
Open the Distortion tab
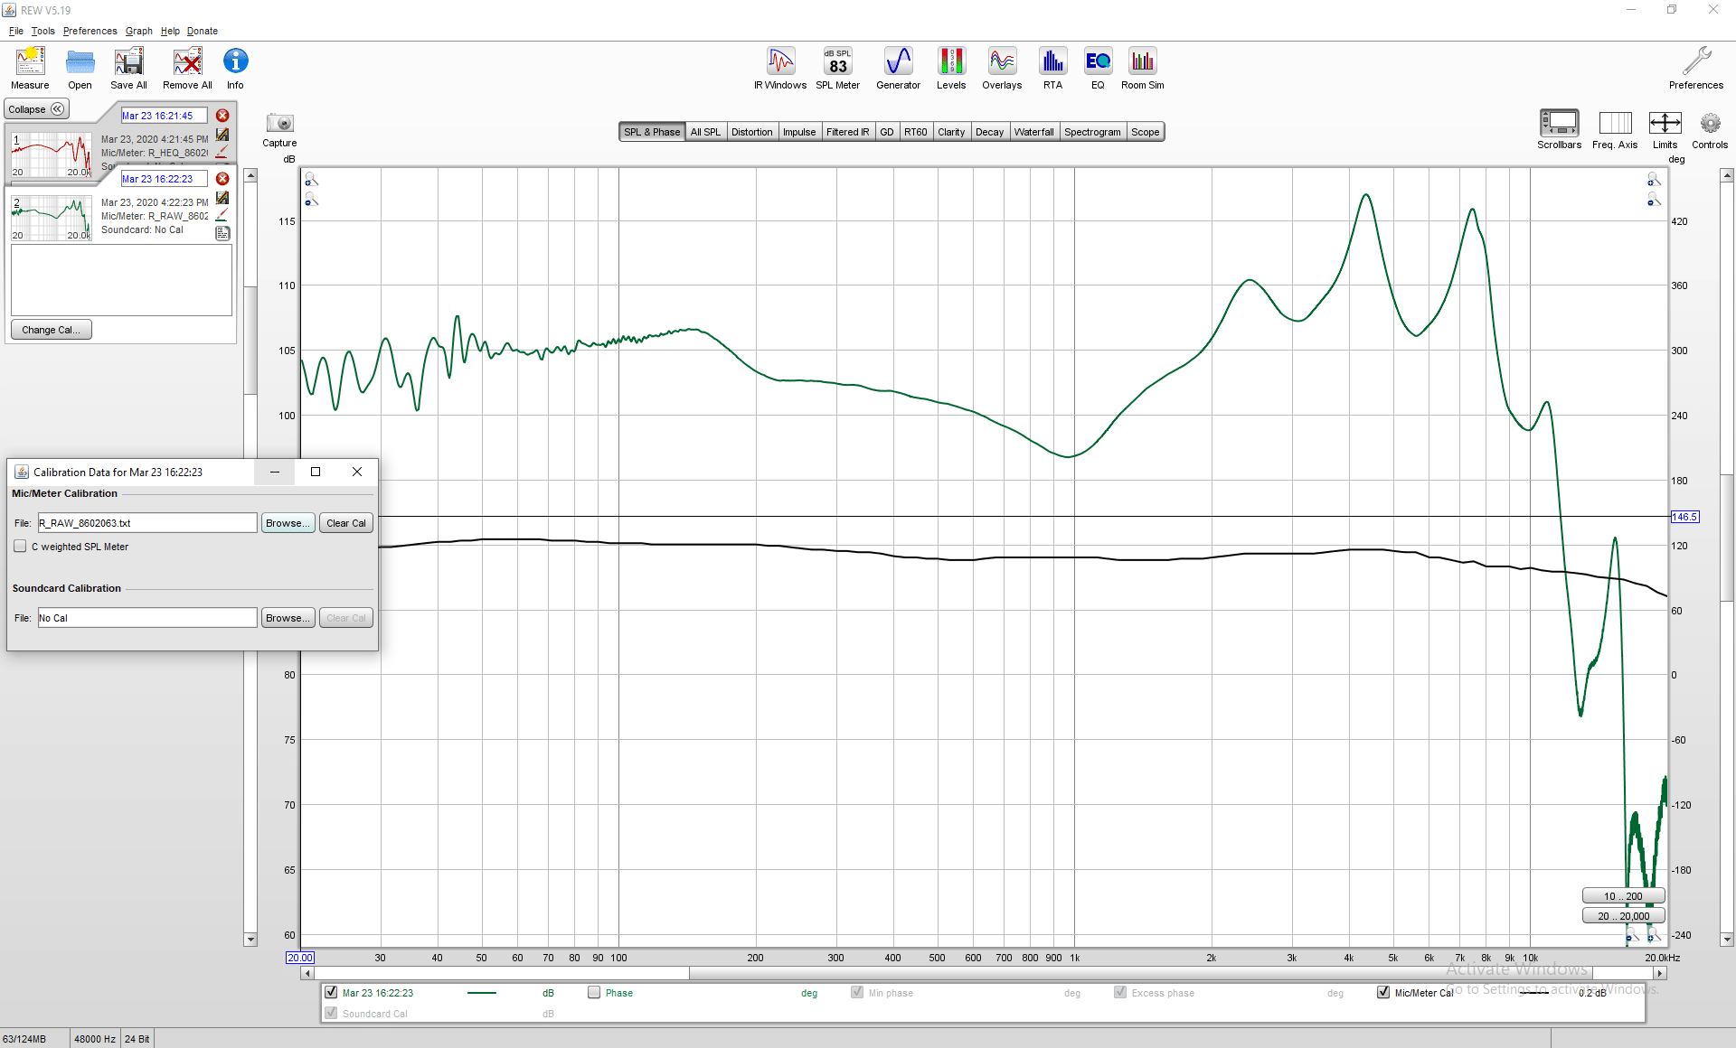coord(752,132)
